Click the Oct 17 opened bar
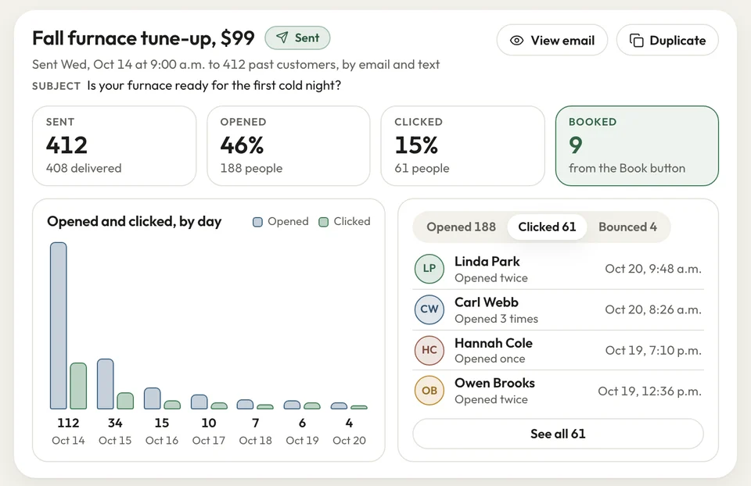751x486 pixels. point(199,402)
